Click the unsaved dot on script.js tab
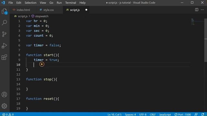Screen dimensions: 207x116 click(86, 10)
